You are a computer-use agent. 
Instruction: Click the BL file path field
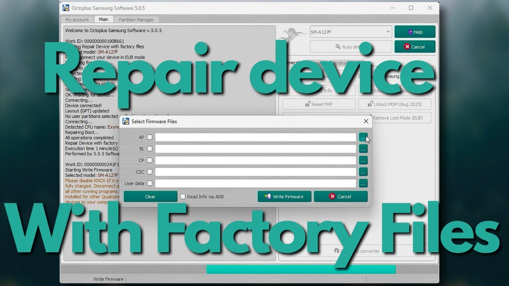click(256, 149)
